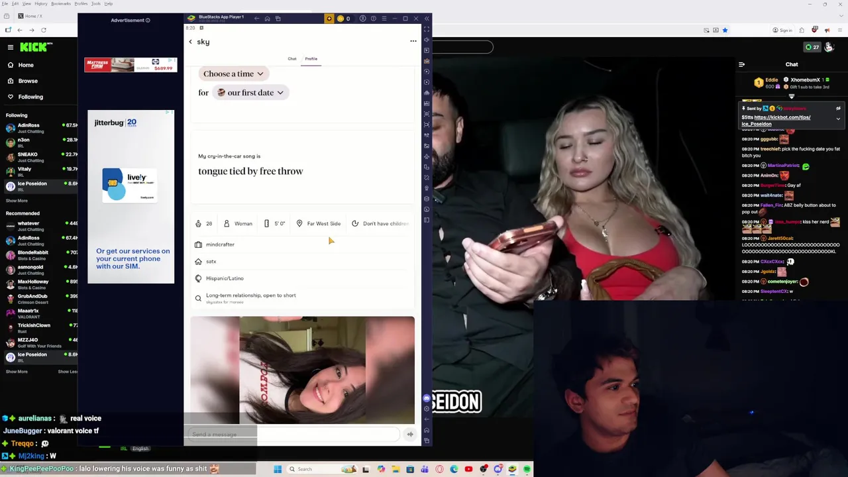Click the browser bookmark star icon
848x477 pixels.
725,30
